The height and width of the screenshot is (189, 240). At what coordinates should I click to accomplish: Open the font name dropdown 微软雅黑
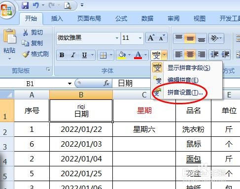tap(117, 38)
